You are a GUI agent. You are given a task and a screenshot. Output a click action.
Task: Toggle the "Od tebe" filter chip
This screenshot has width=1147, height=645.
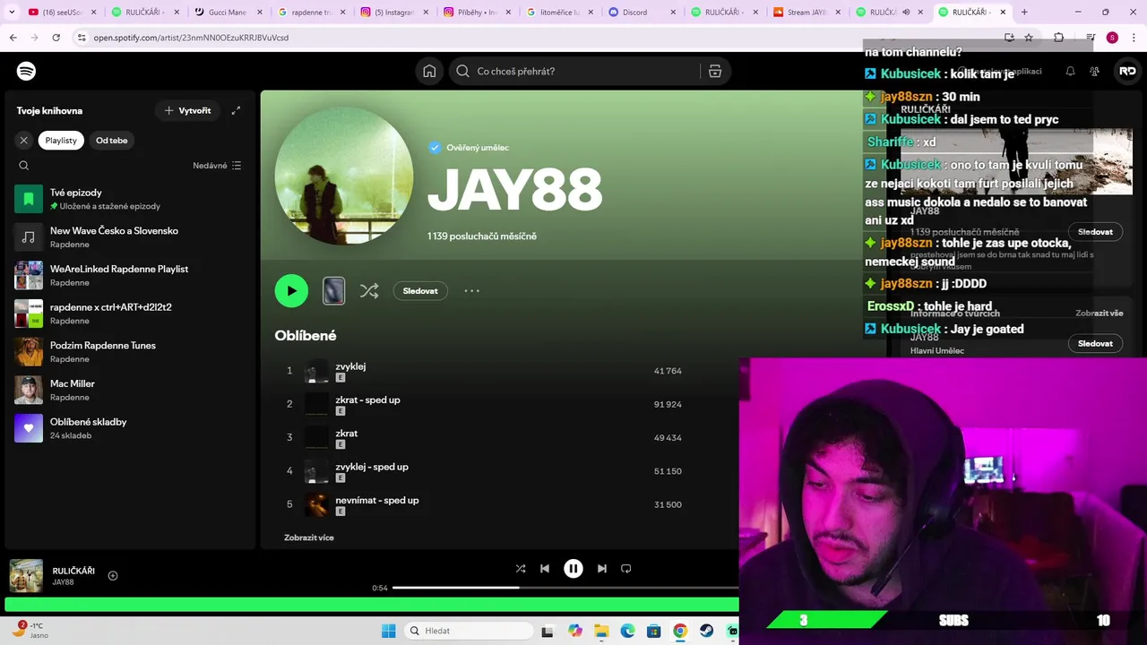(112, 140)
